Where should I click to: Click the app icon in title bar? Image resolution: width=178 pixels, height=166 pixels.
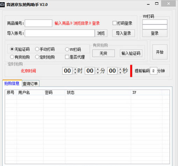pyautogui.click(x=2, y=5)
